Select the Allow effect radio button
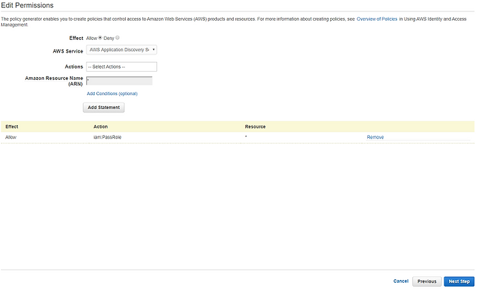 (x=100, y=38)
